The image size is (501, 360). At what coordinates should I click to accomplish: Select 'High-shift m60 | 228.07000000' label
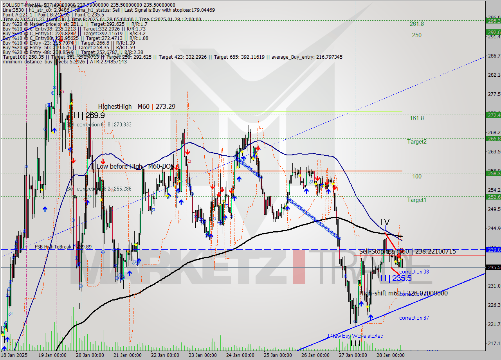[404, 293]
